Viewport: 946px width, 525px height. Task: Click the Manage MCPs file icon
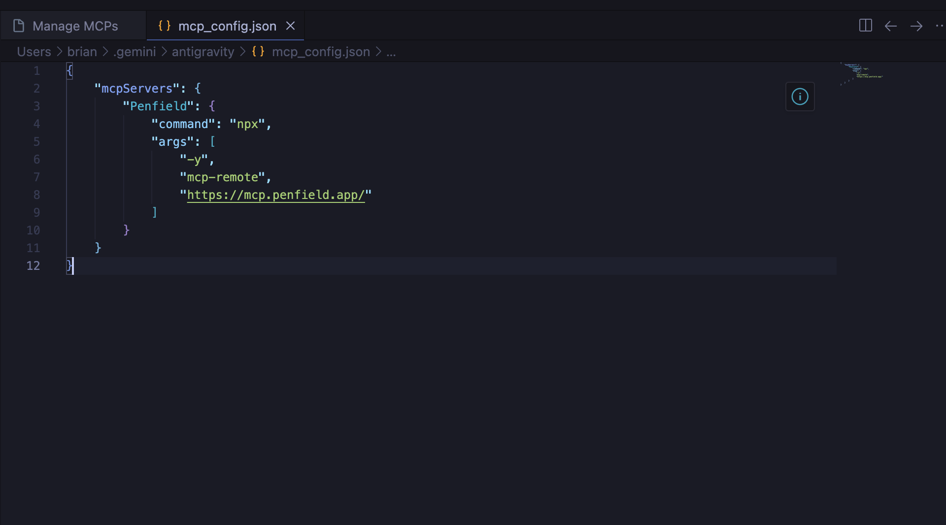click(x=19, y=26)
